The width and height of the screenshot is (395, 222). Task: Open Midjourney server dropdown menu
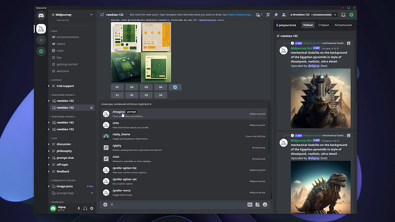click(x=91, y=15)
